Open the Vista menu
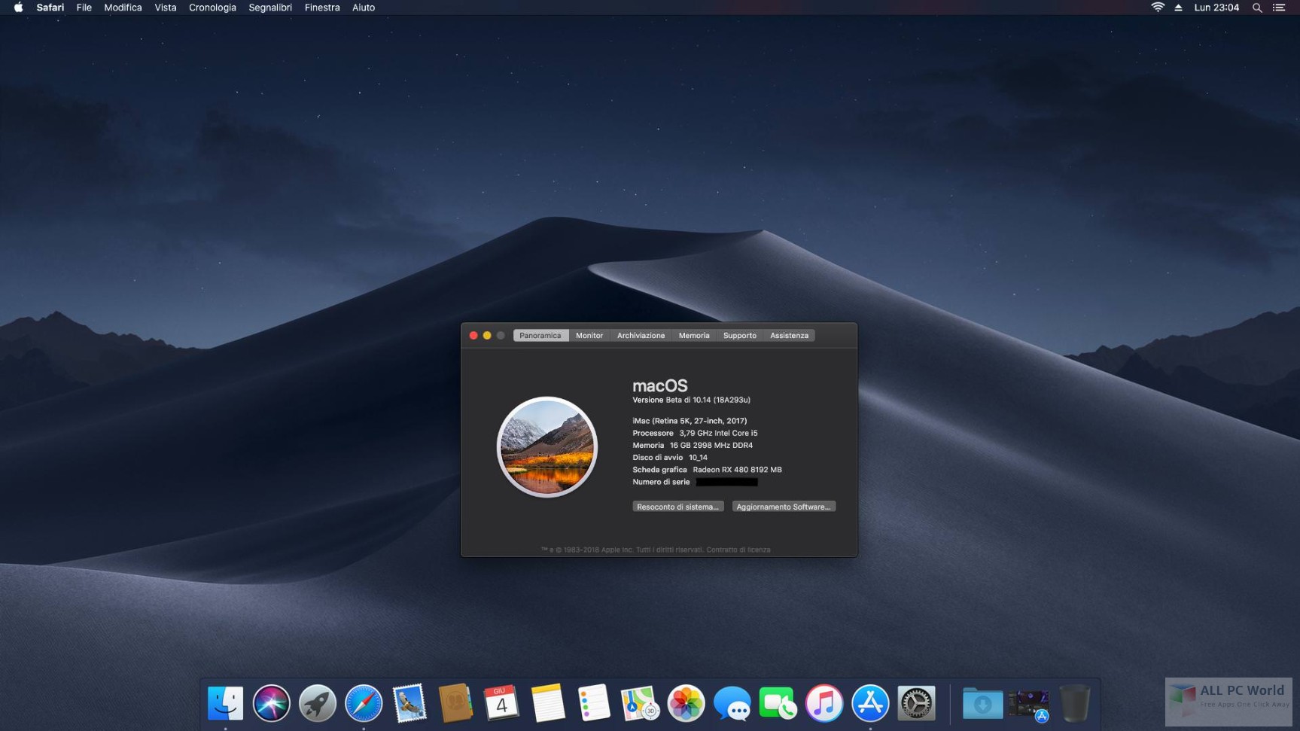The height and width of the screenshot is (731, 1300). 166,8
